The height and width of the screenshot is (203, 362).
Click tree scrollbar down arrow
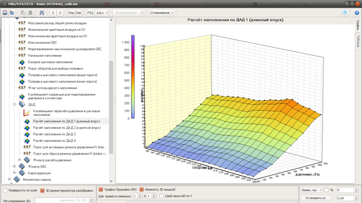111,181
